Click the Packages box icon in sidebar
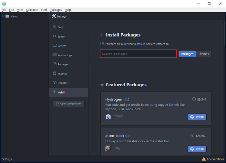This screenshot has width=226, height=163. coord(55,64)
